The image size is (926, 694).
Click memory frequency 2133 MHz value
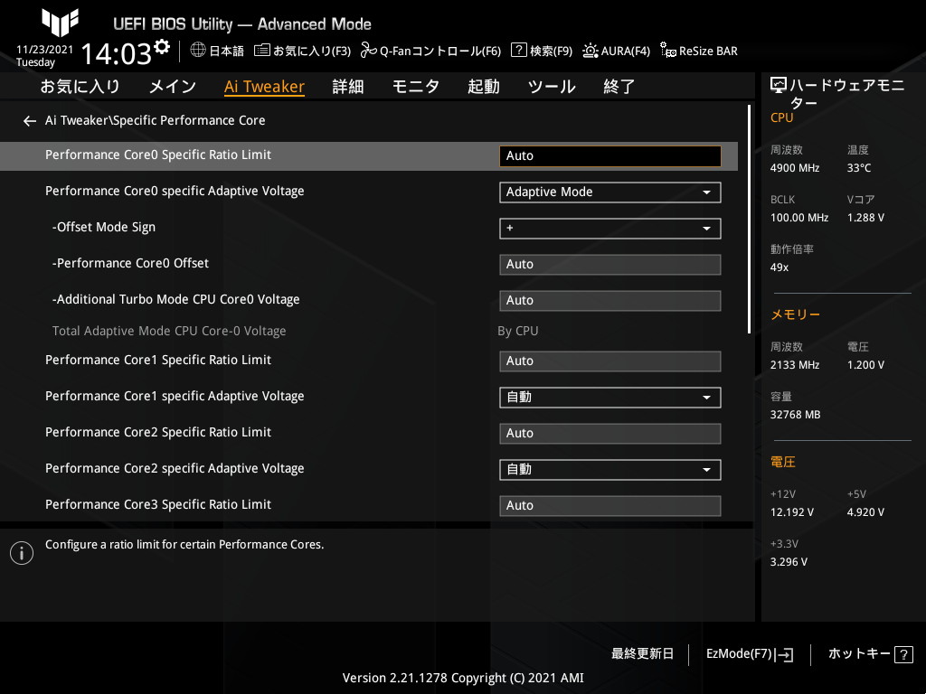[x=795, y=365]
